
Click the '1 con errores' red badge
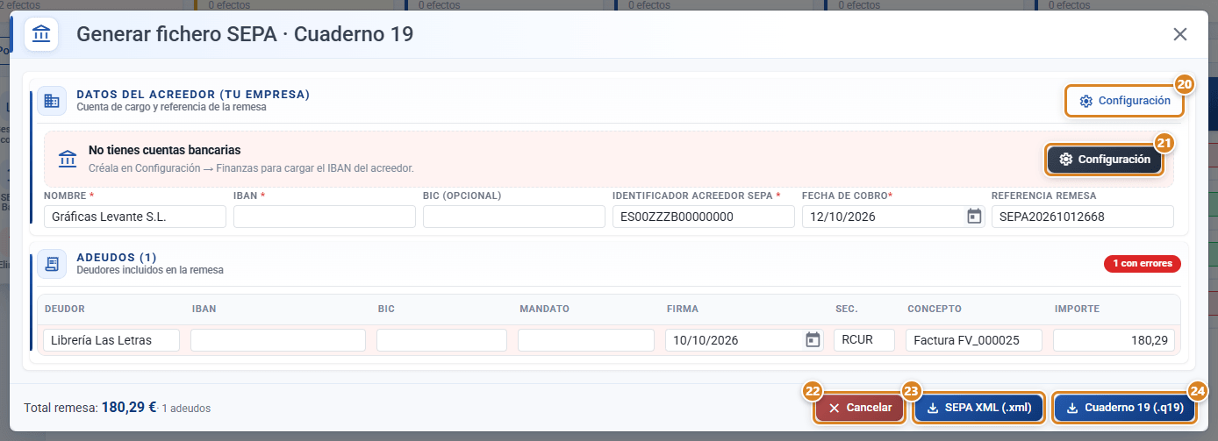(1143, 263)
